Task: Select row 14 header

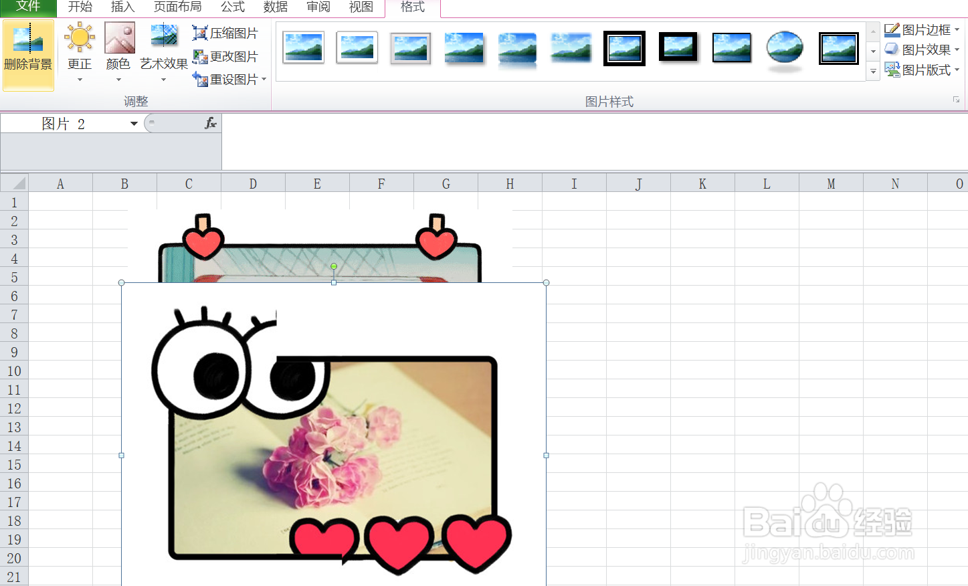Action: point(14,446)
